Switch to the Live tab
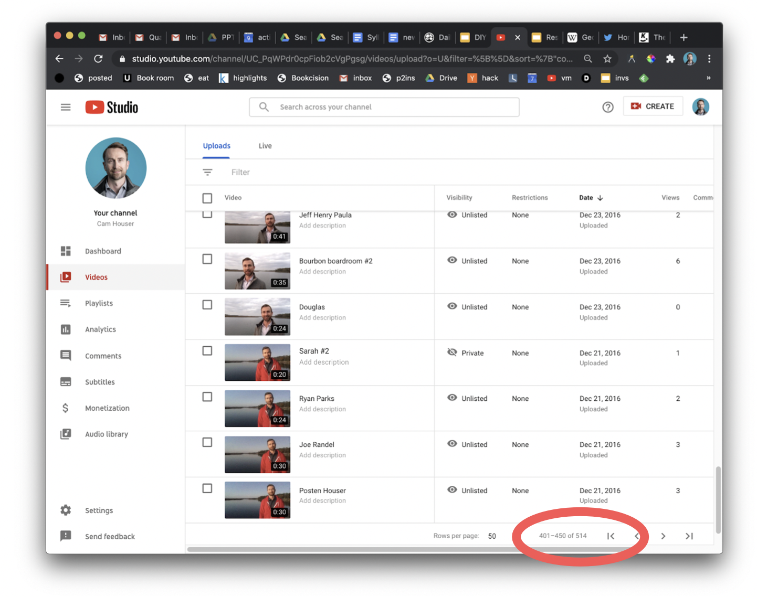 pos(265,146)
